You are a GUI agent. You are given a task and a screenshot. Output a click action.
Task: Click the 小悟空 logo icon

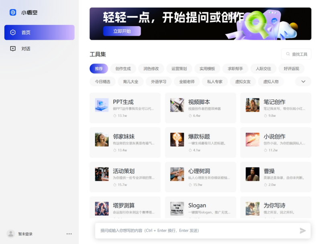point(13,12)
